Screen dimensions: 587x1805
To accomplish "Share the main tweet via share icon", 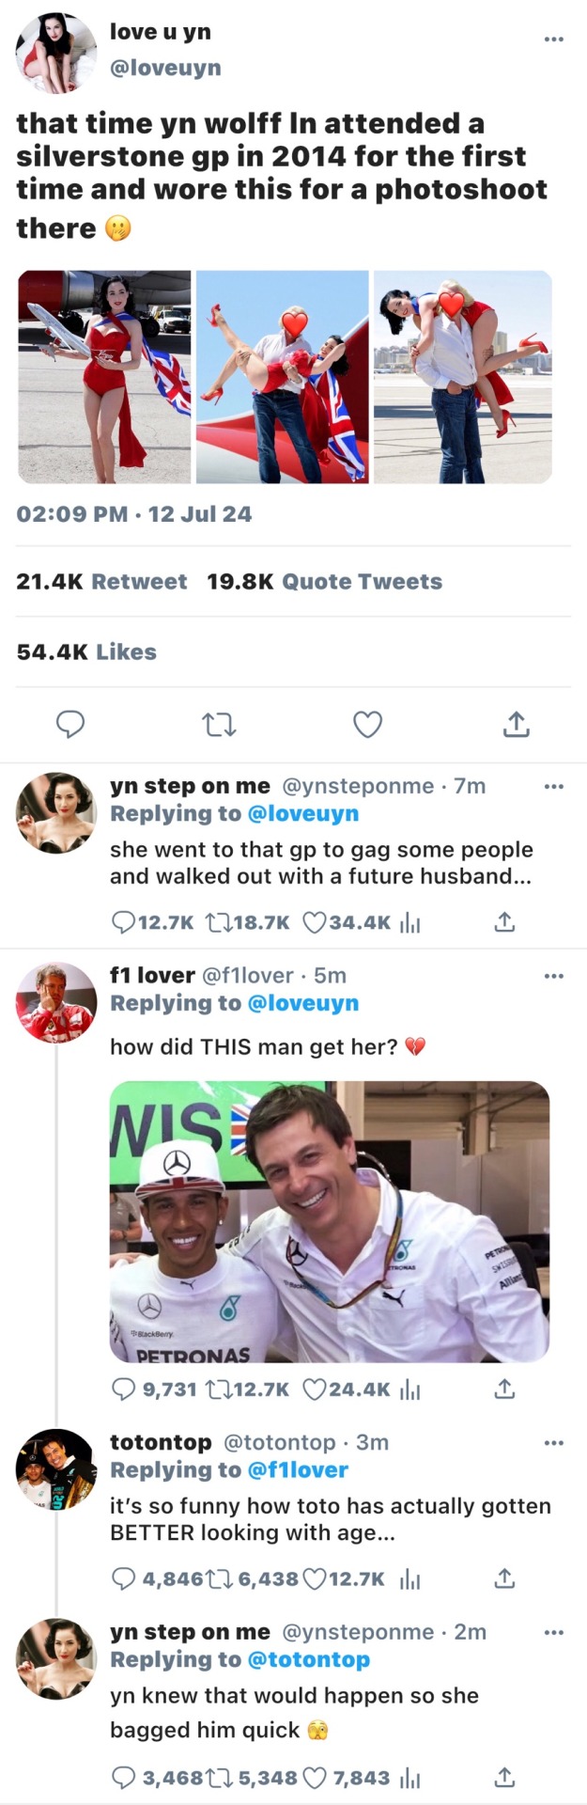I will click(516, 724).
